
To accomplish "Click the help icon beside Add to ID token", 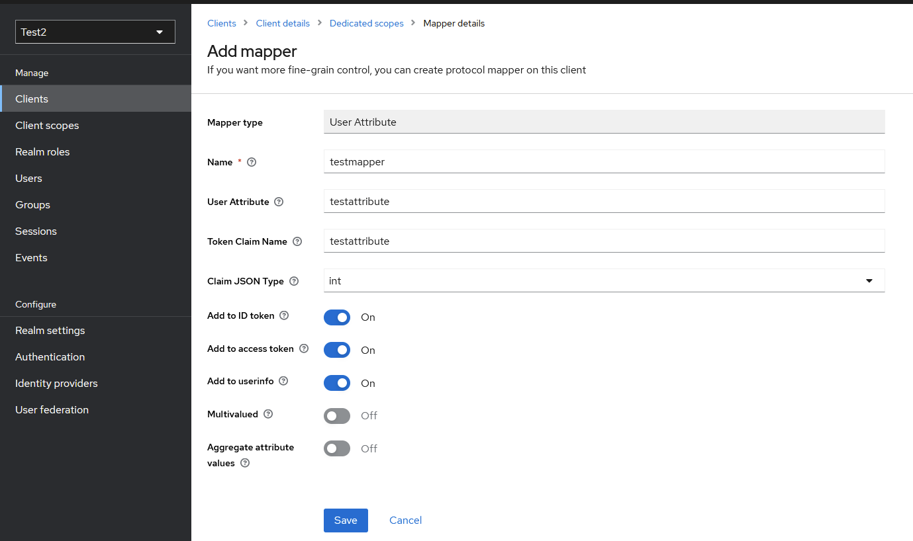I will click(x=283, y=315).
